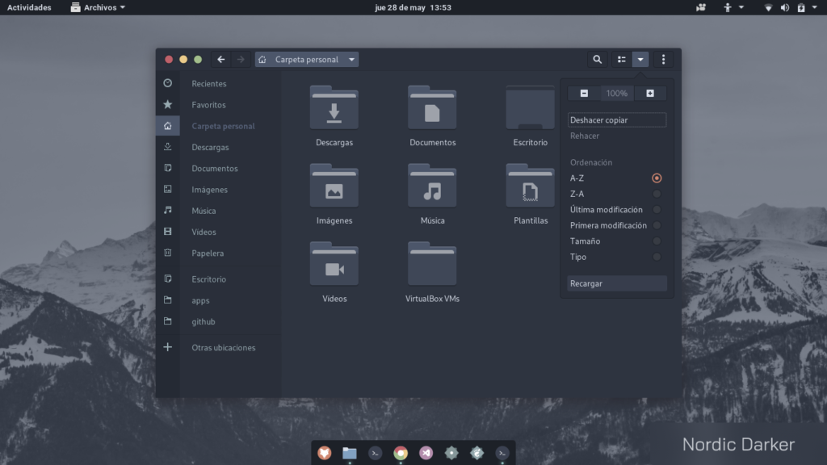Open the hamburger menu with three dots
The image size is (827, 465).
point(663,59)
